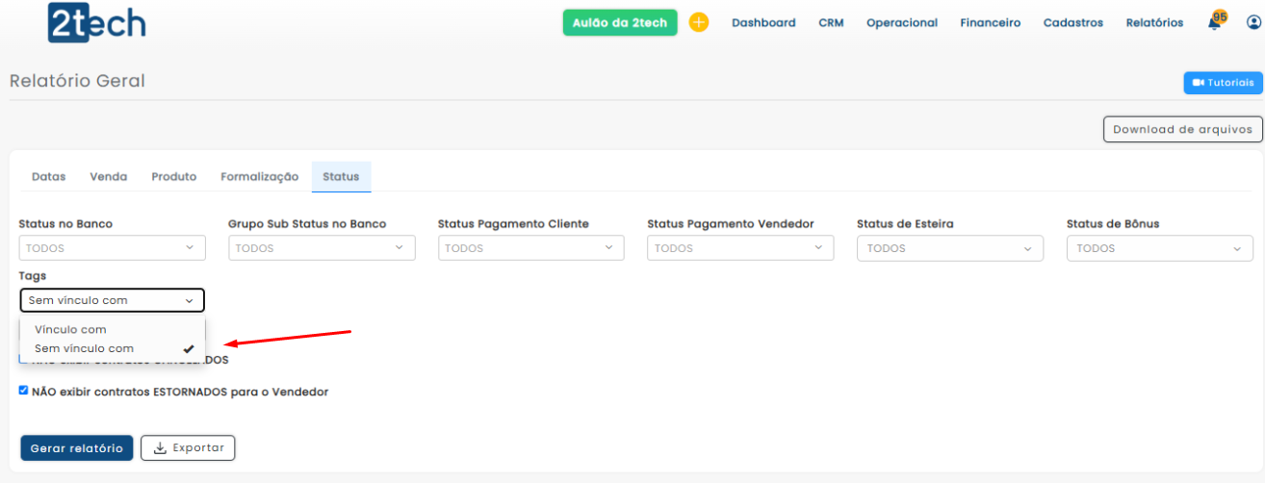Open the user profile icon
The height and width of the screenshot is (483, 1265).
pos(1252,23)
